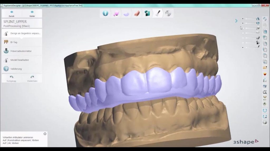Select the pink tooth workflow step icon

[x=115, y=13]
